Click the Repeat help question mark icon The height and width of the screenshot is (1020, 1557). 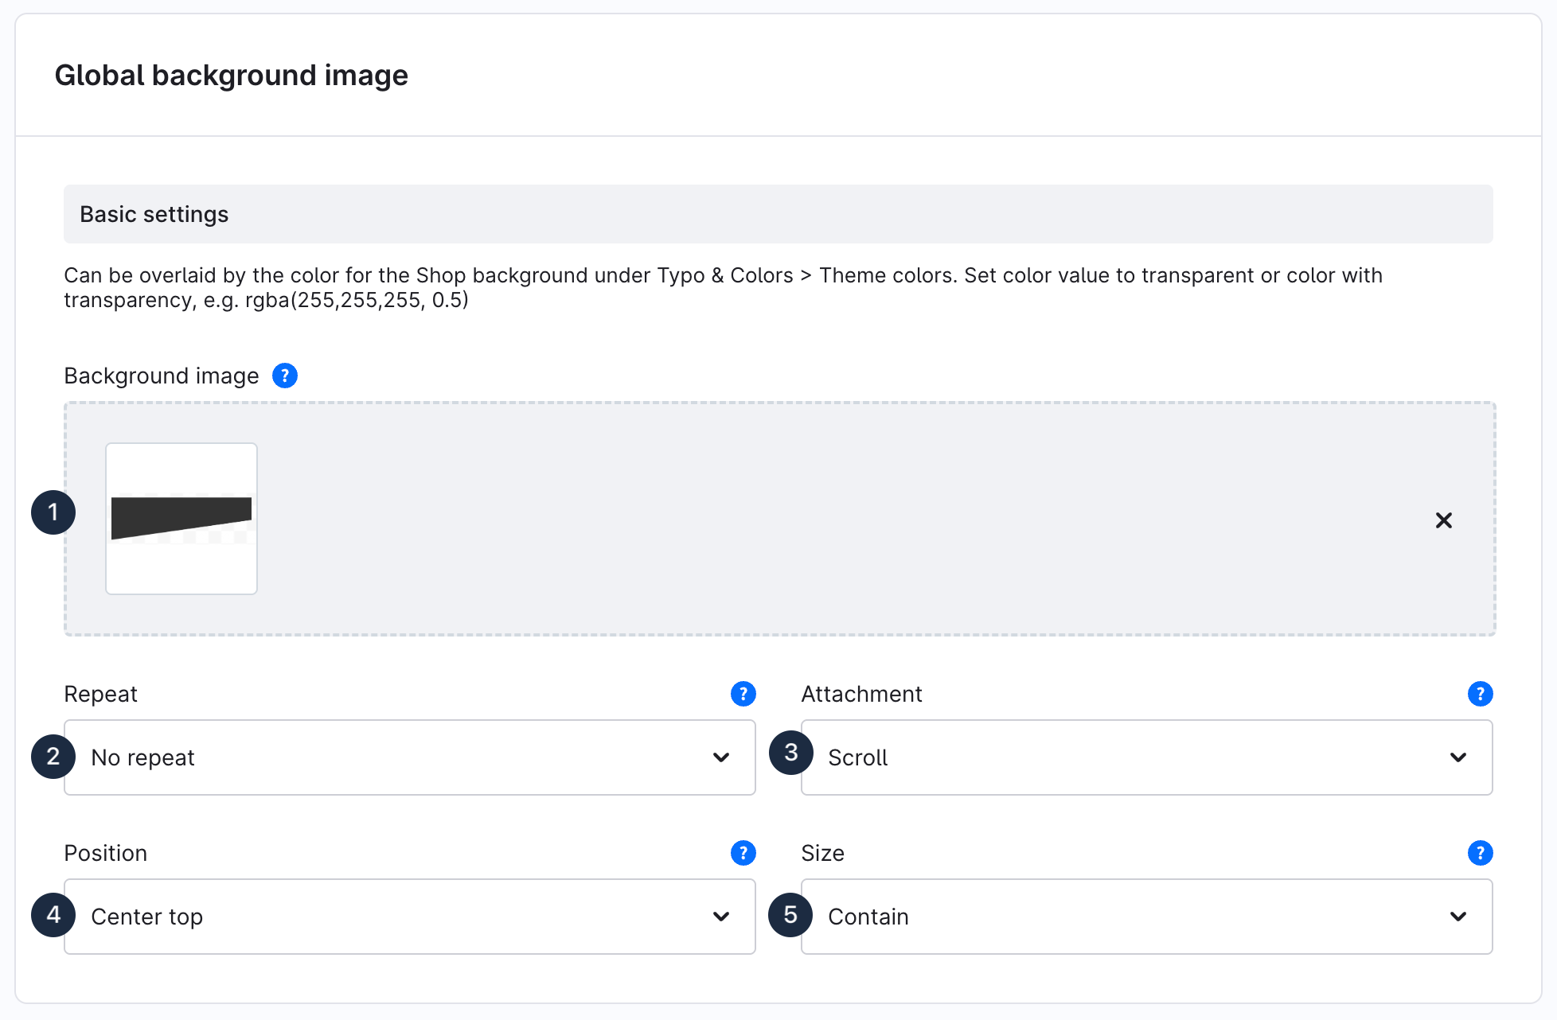pyautogui.click(x=743, y=694)
